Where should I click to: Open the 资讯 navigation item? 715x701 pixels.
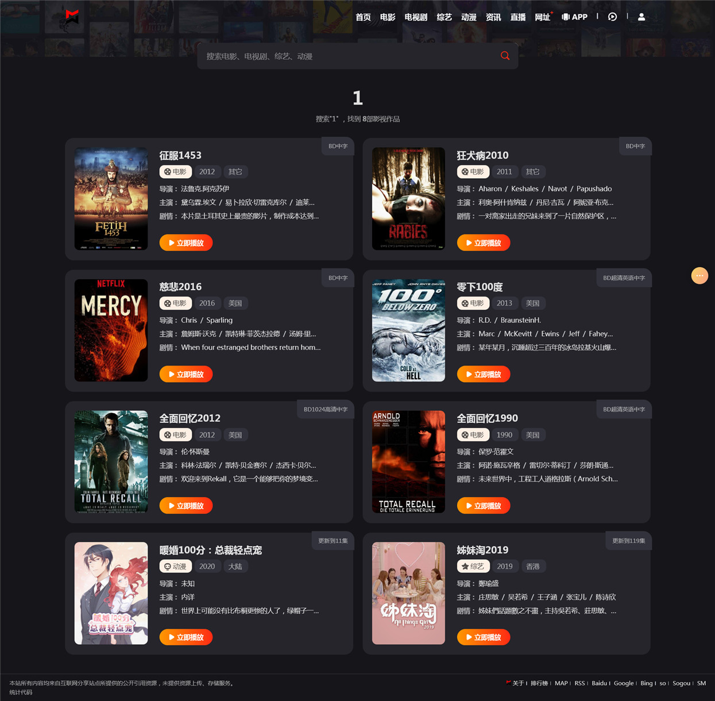[x=493, y=17]
